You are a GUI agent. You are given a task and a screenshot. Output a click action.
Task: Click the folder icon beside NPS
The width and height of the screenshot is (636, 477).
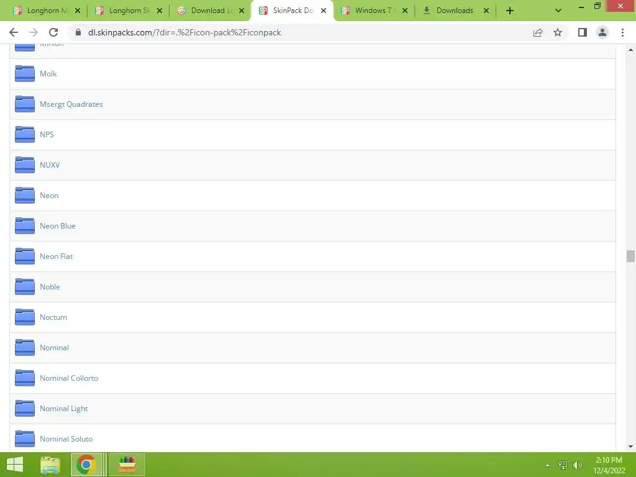point(25,135)
